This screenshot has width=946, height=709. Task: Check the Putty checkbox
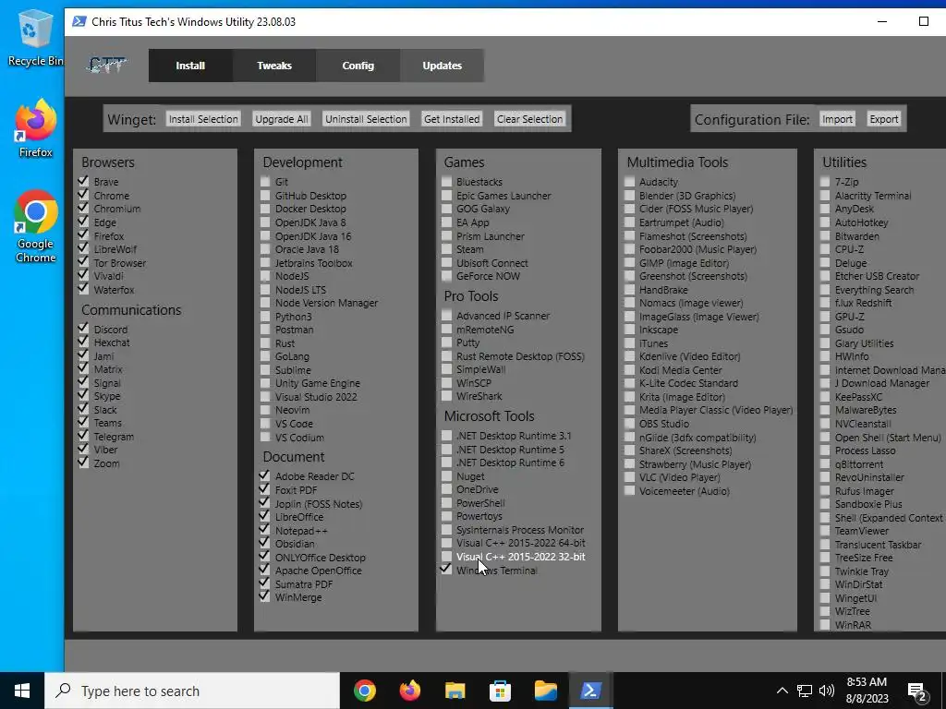pyautogui.click(x=446, y=342)
